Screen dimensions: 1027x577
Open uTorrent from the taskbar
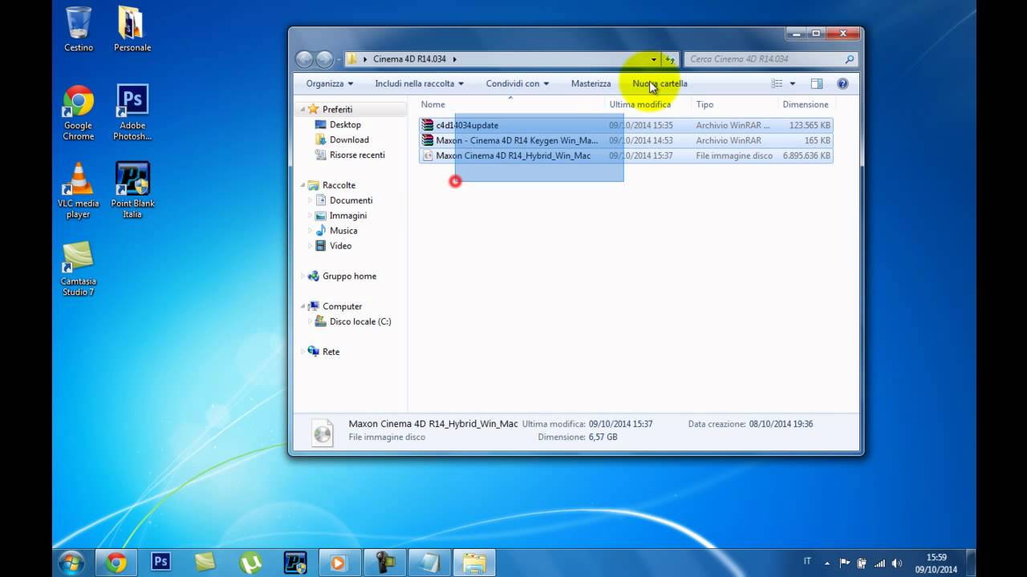pos(250,563)
